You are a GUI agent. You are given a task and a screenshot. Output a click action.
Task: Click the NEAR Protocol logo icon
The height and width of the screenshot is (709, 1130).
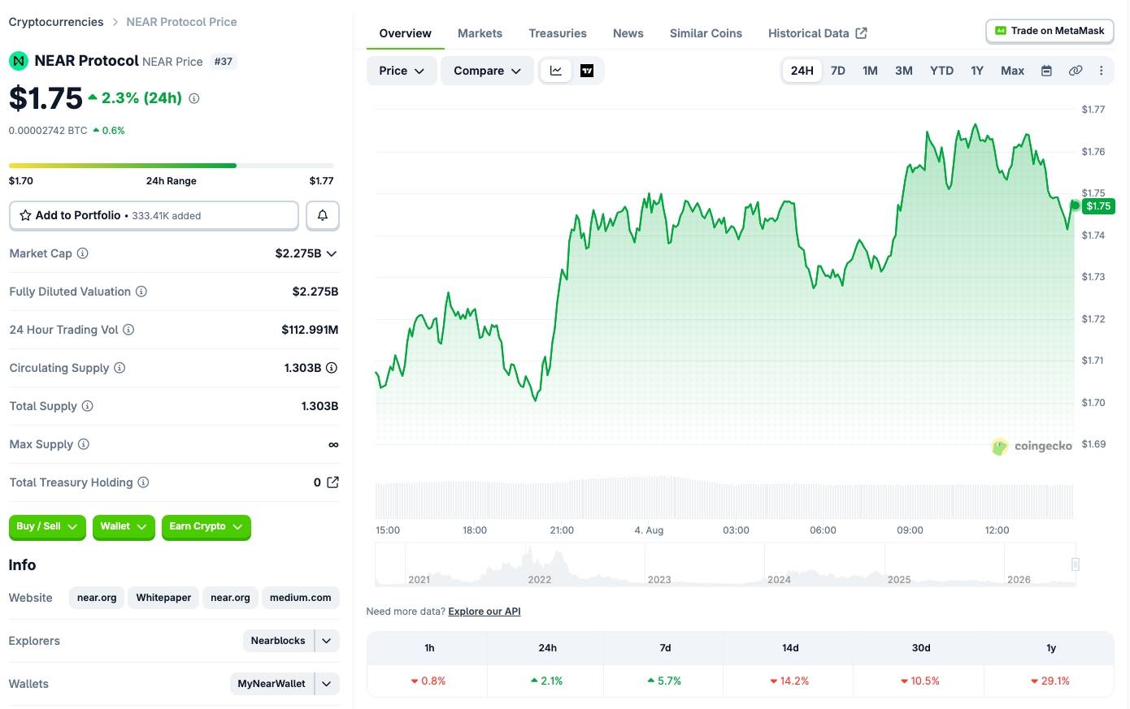click(18, 61)
